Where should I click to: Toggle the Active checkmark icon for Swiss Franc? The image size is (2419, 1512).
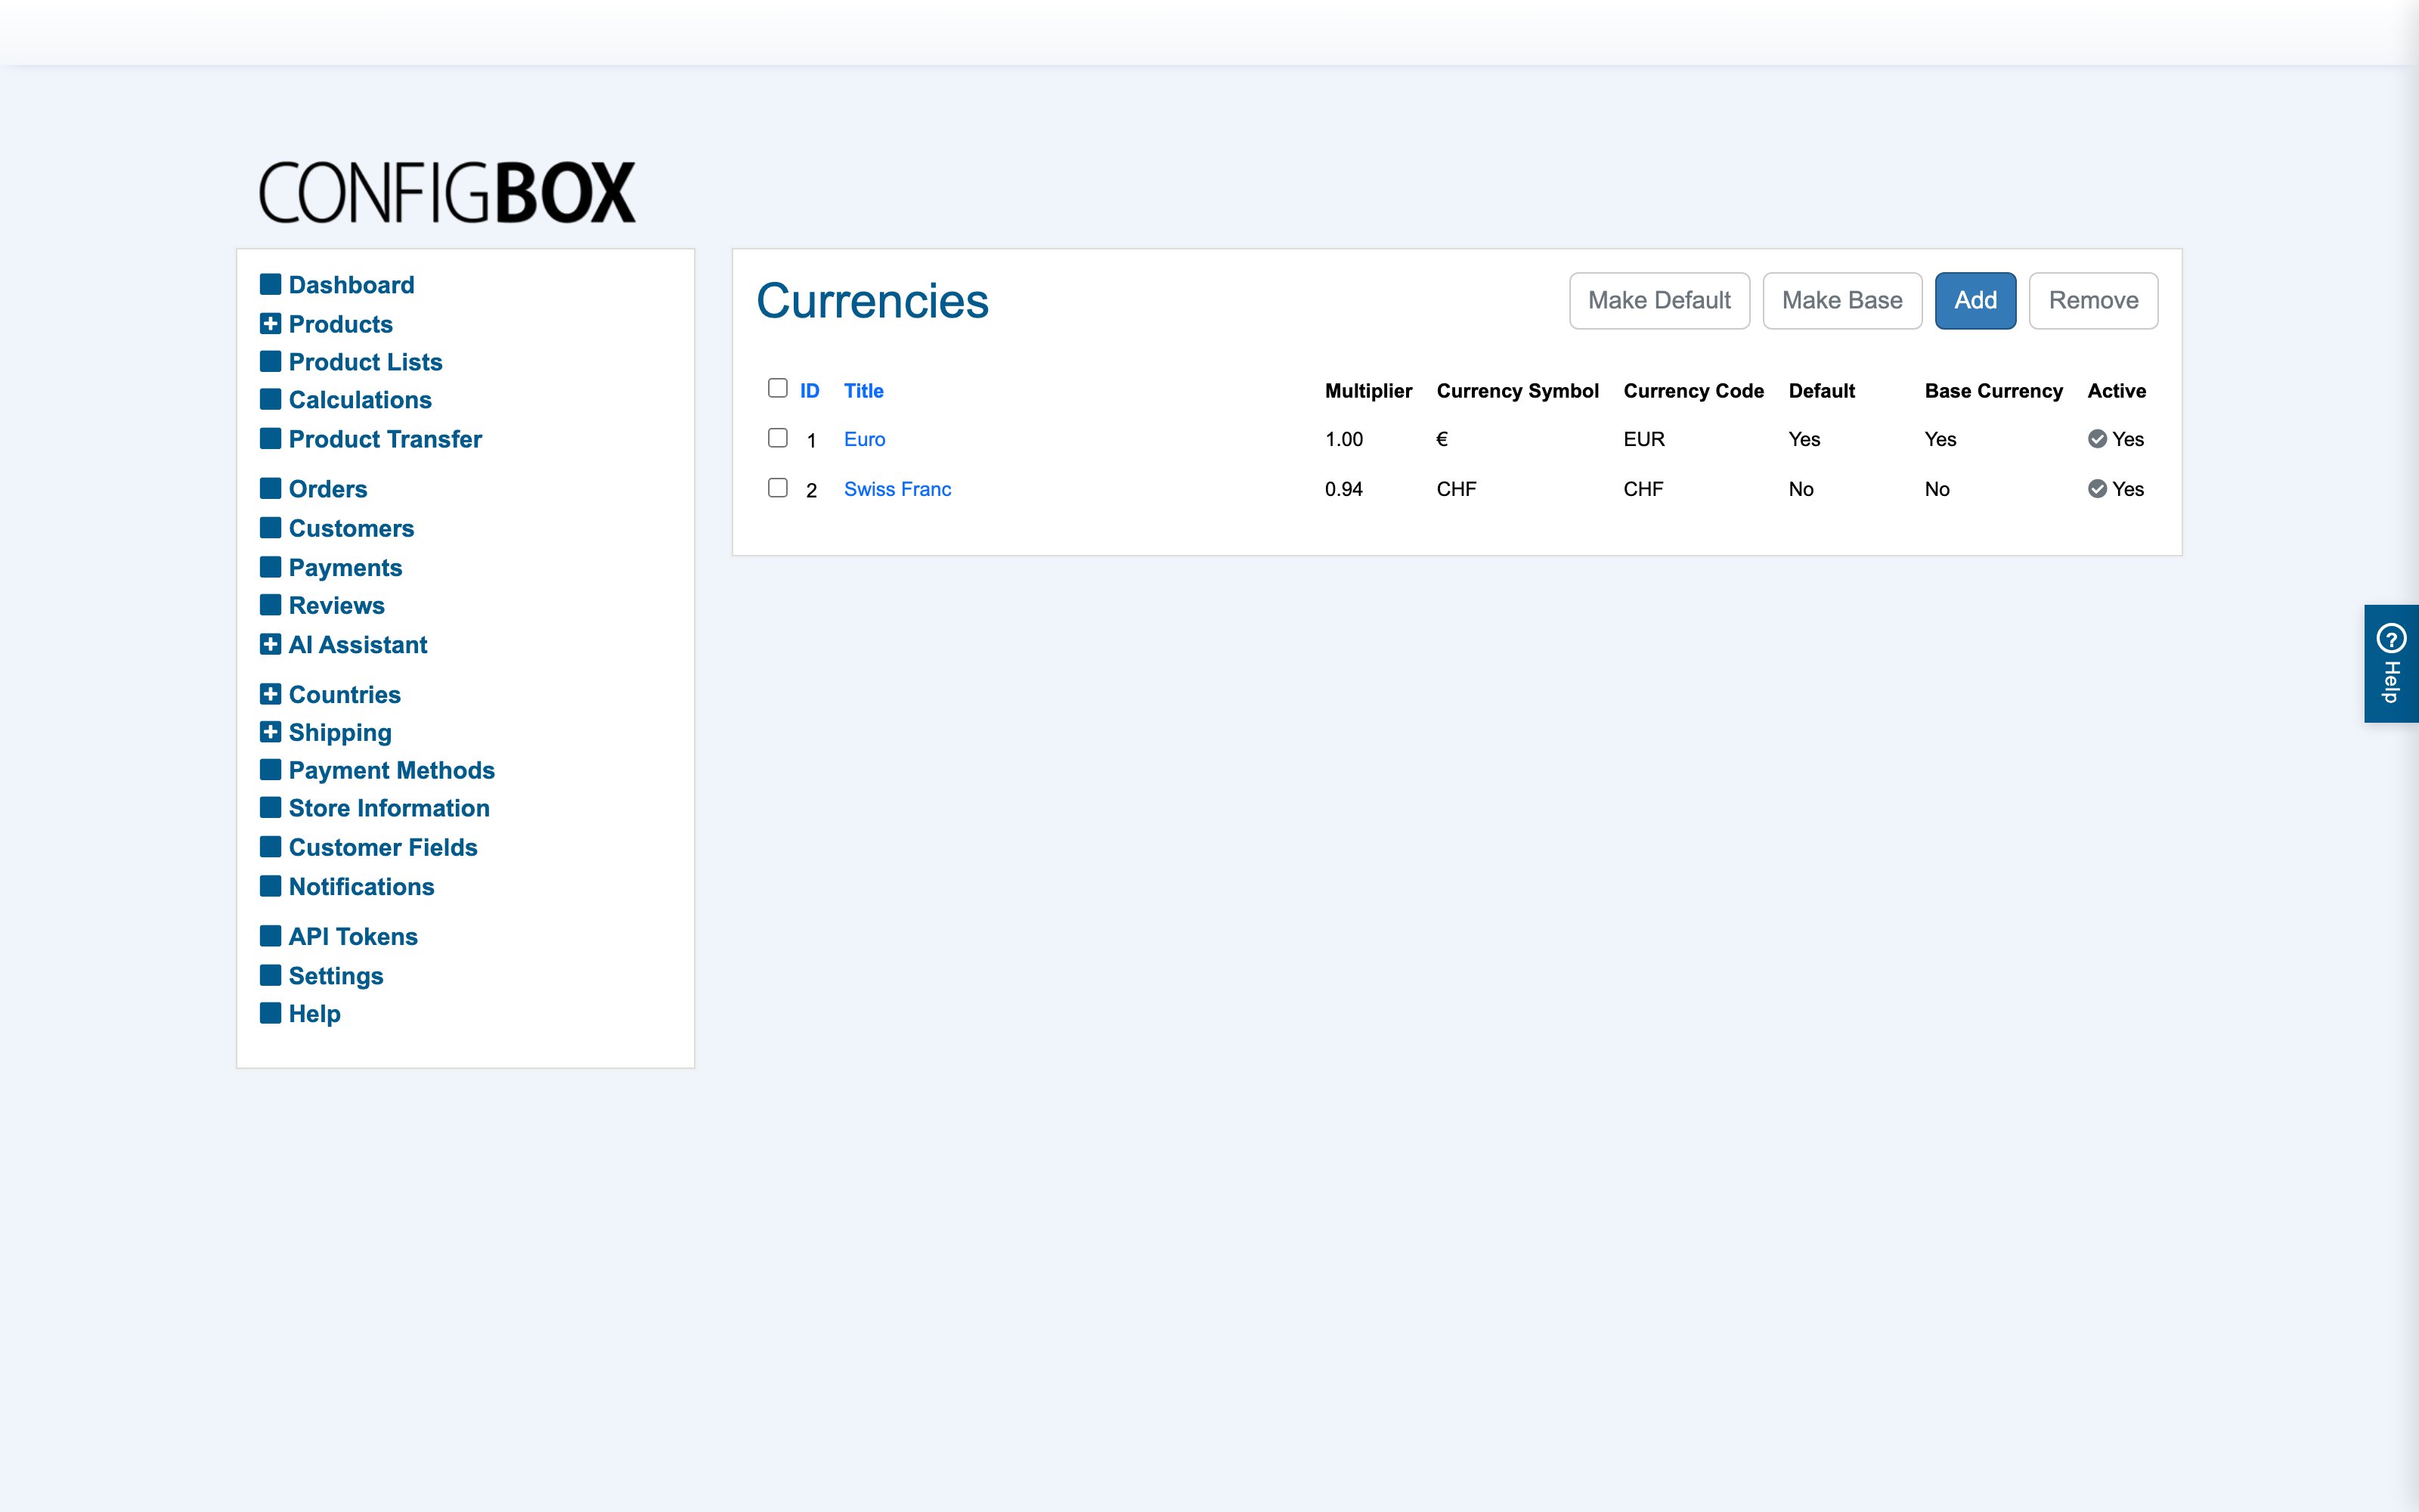pyautogui.click(x=2097, y=489)
